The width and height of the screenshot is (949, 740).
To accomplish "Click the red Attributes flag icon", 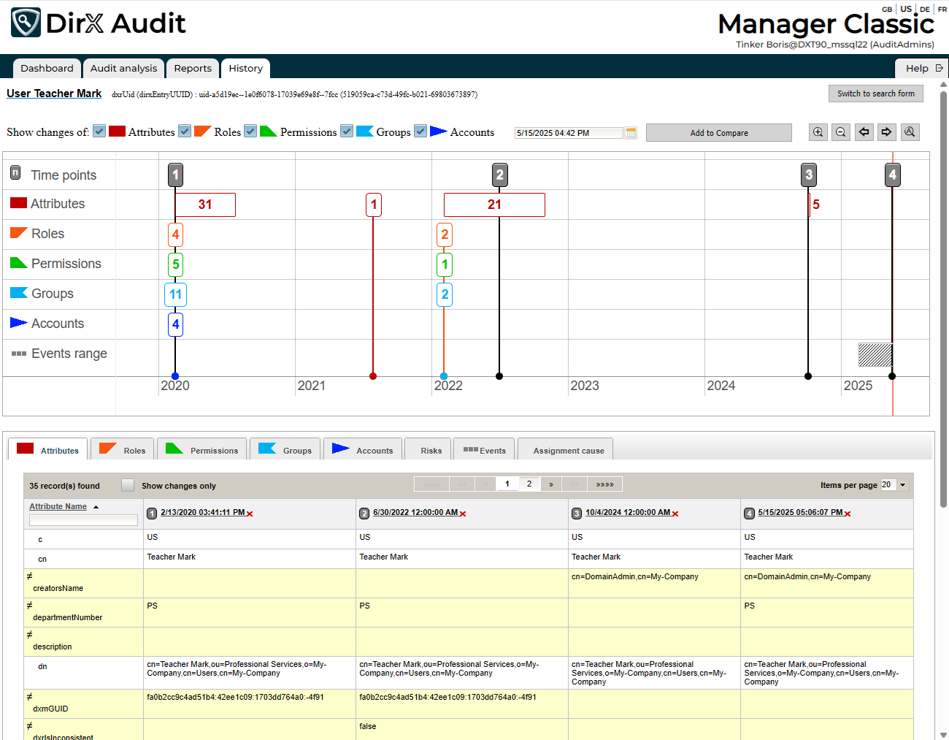I will click(117, 131).
